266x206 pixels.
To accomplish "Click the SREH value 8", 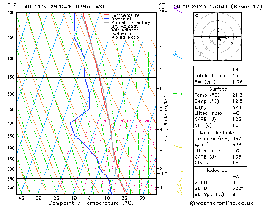I will pyautogui.click(x=234, y=182).
